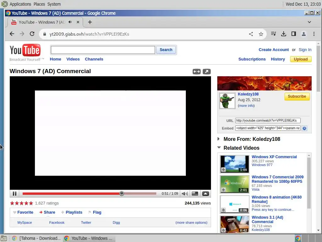Go back in Chrome
Viewport: 322px width, 242px height.
[12, 34]
